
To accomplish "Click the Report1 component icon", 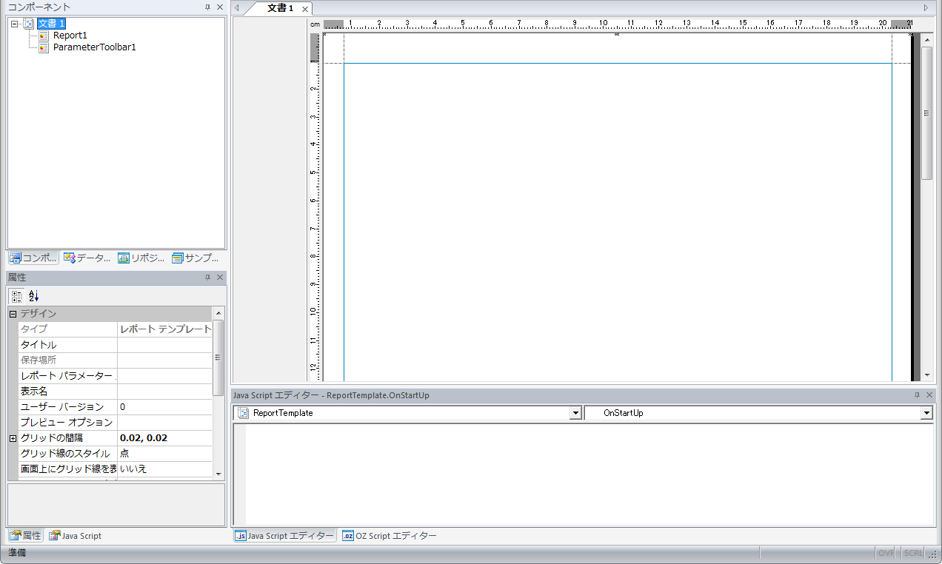I will (44, 36).
